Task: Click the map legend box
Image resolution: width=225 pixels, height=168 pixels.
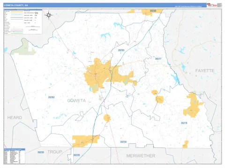Action: click(23, 22)
